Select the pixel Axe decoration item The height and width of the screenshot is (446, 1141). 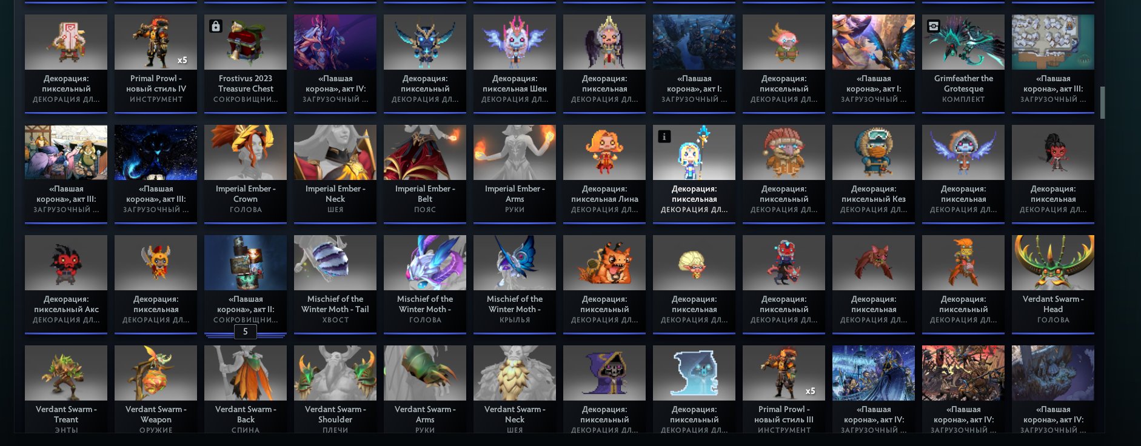66,284
